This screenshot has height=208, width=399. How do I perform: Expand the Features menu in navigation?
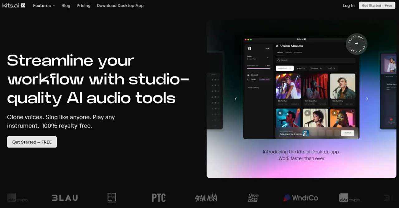44,6
